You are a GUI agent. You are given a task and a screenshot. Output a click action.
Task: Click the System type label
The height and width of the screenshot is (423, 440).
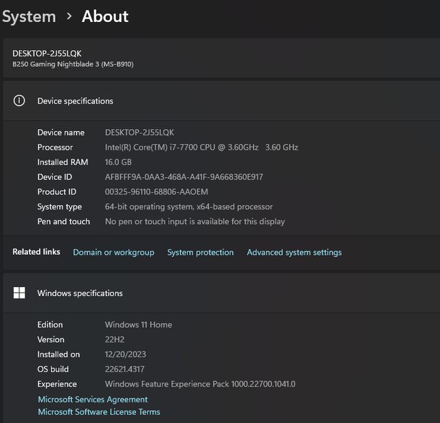[60, 207]
